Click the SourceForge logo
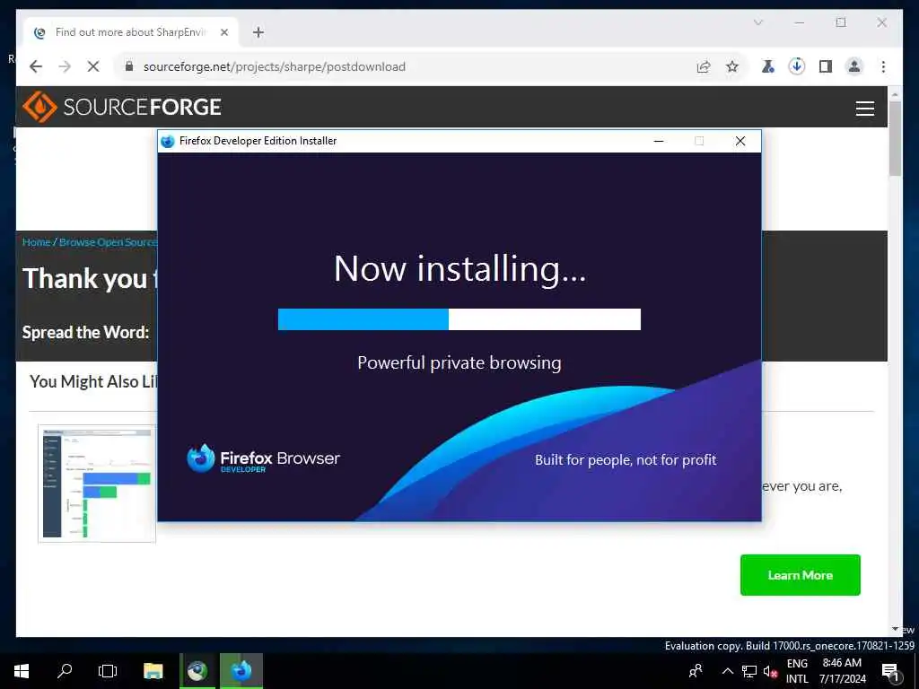This screenshot has height=689, width=919. (122, 107)
